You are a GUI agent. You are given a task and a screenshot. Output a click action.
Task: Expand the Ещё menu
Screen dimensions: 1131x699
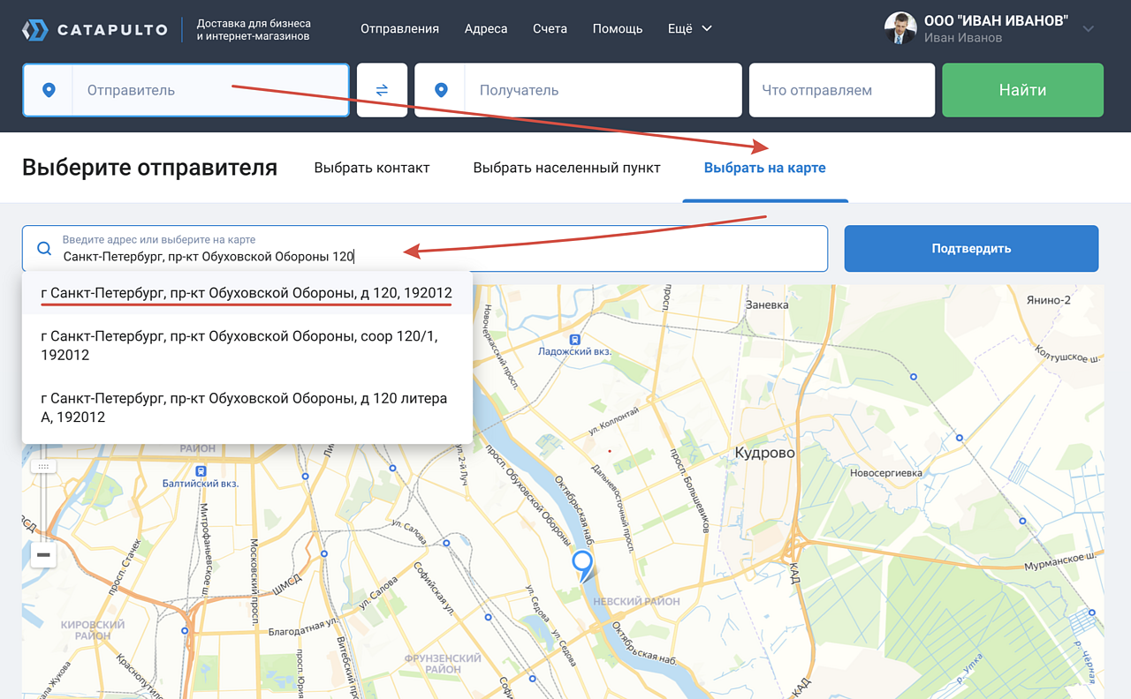(689, 28)
